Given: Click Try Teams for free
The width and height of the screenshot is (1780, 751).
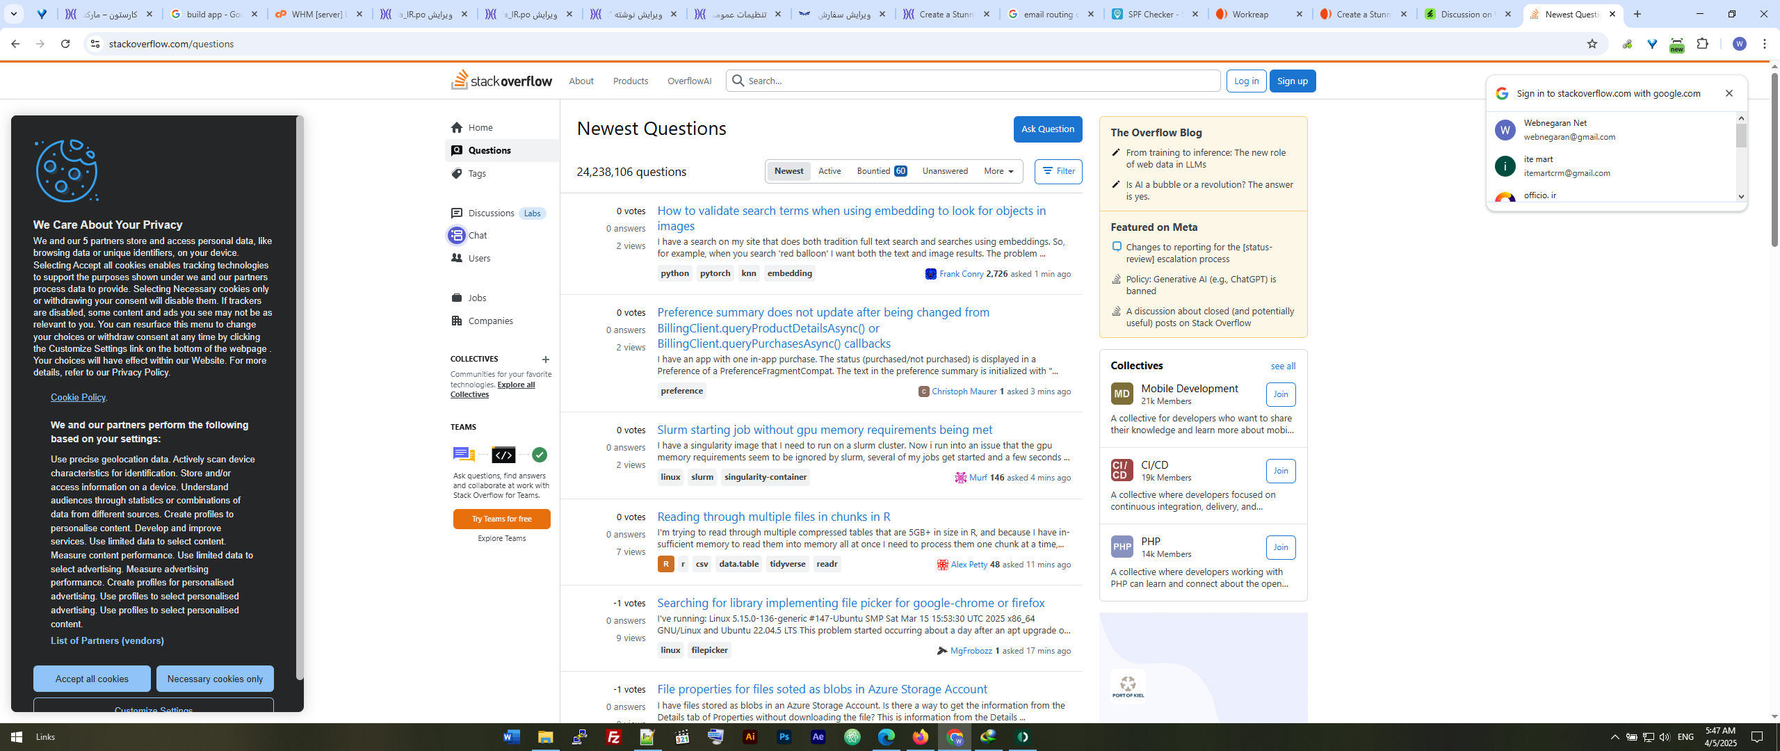Looking at the screenshot, I should click(x=502, y=519).
